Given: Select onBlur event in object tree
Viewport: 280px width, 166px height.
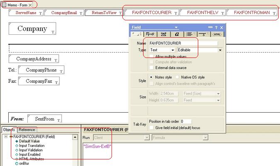Looking at the screenshot, I should click(24, 164).
